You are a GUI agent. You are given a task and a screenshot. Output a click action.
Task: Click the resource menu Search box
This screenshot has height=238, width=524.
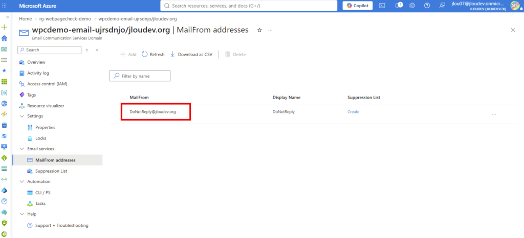coord(50,50)
